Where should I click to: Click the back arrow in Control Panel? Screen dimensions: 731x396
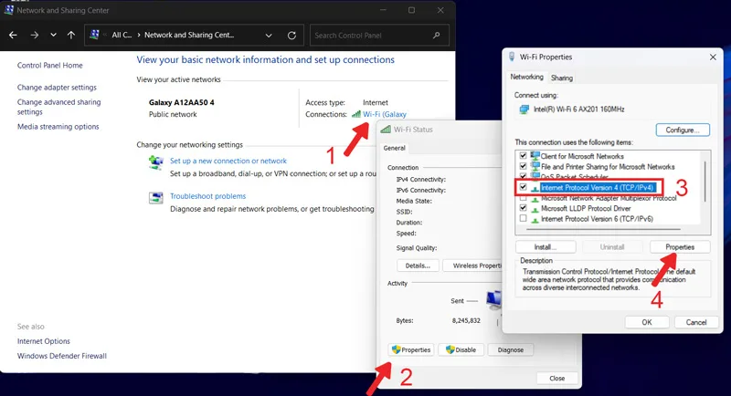tap(13, 35)
